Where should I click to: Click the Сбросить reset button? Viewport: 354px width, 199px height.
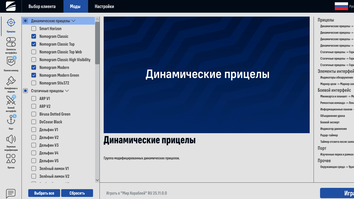point(77,193)
